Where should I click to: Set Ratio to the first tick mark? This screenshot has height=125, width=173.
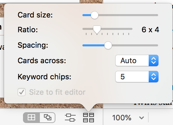click(x=86, y=34)
